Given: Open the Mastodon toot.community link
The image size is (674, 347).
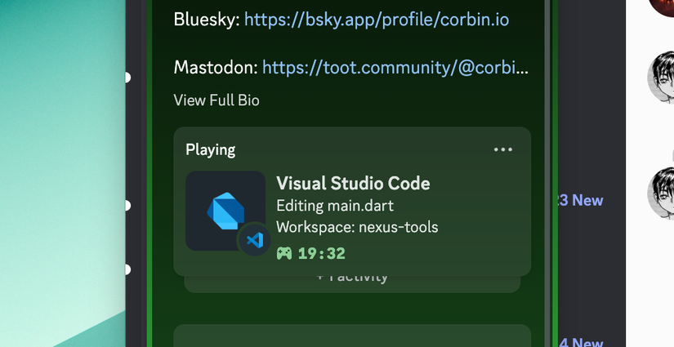Looking at the screenshot, I should (x=395, y=68).
